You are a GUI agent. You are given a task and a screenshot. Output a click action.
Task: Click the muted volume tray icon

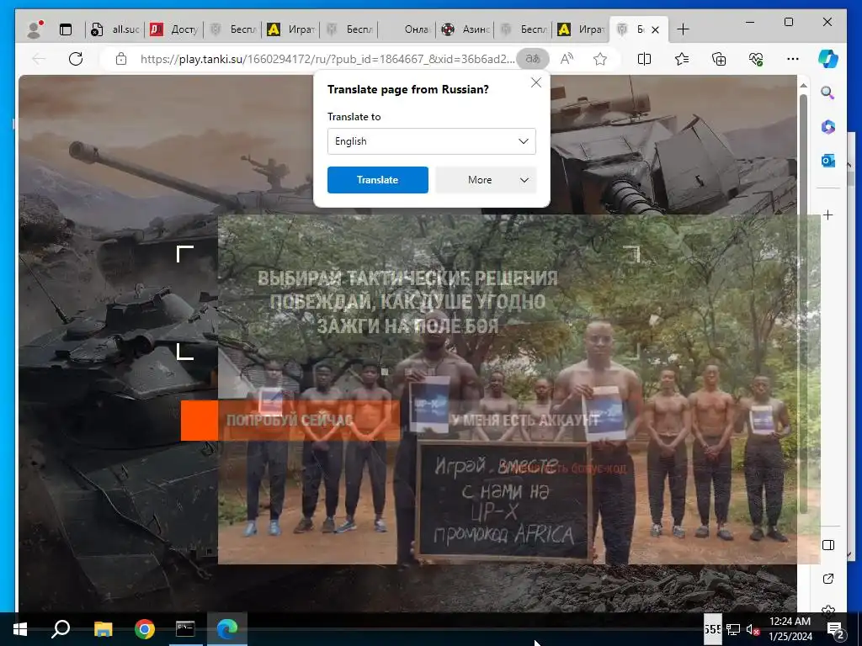[753, 629]
